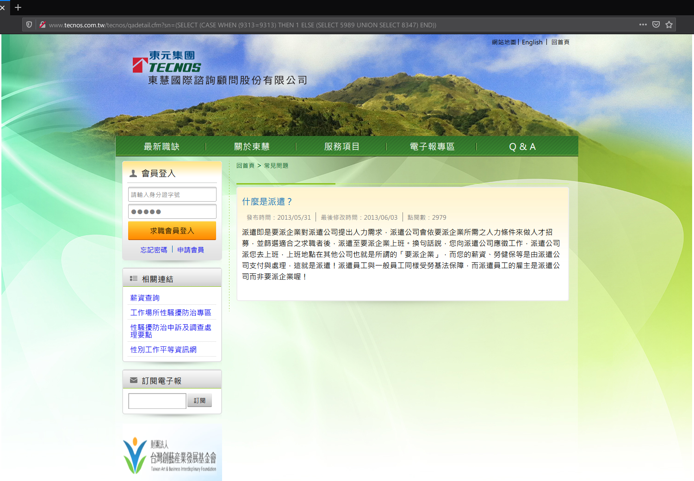Click the newsletter email input field
The image size is (694, 481).
tap(157, 401)
